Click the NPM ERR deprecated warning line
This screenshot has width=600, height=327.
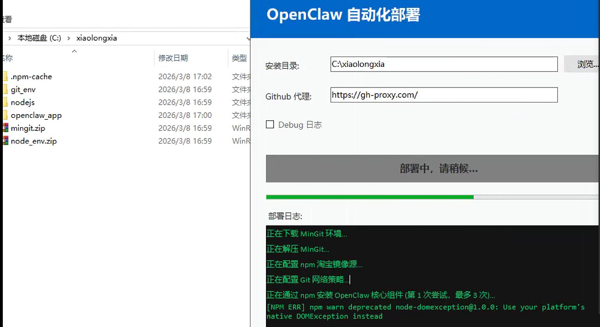pos(426,312)
